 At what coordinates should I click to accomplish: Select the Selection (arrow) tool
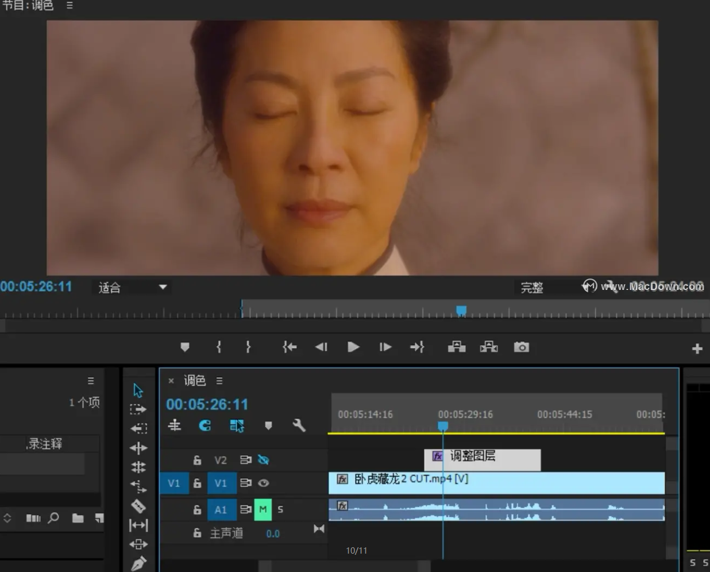(138, 391)
